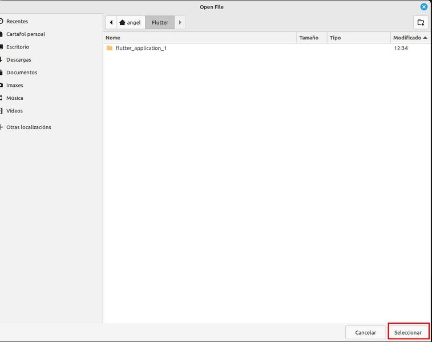Click the 12:34 modified time cell
The width and height of the screenshot is (432, 342).
tap(401, 48)
